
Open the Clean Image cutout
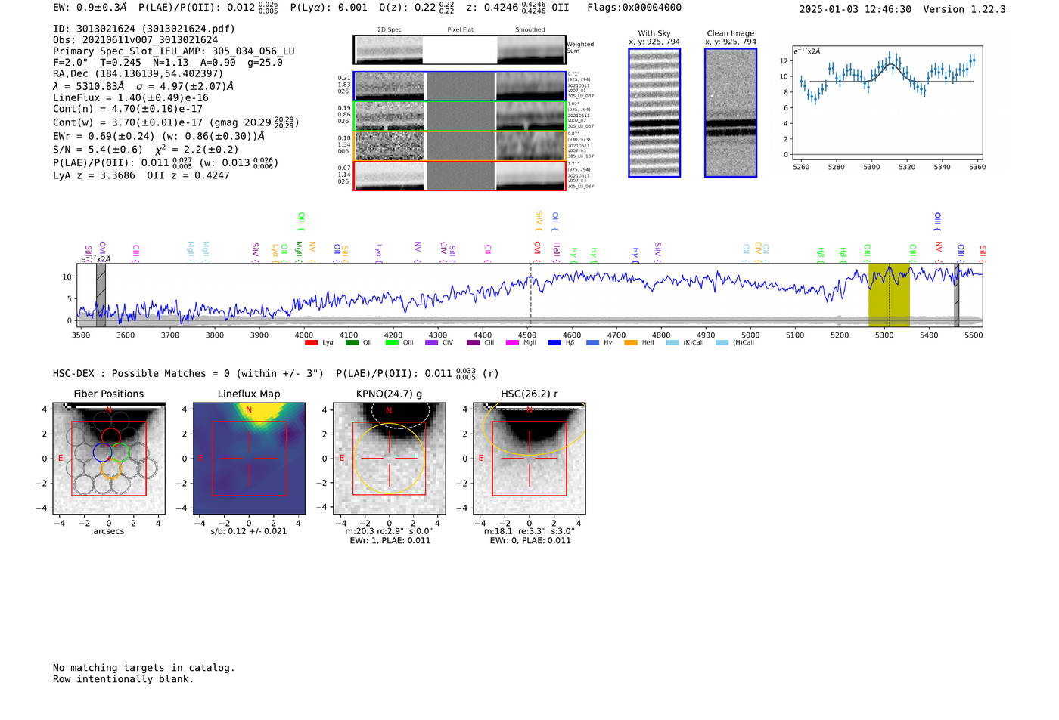[x=731, y=113]
